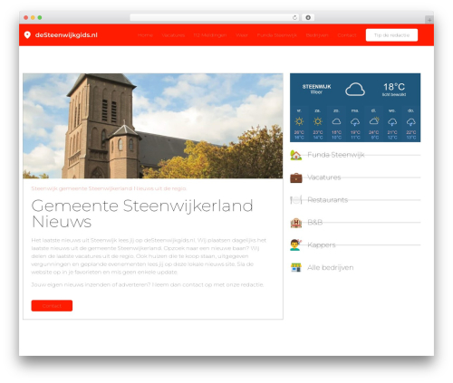Open the Funda Steenwijk navigation item
Image resolution: width=453 pixels, height=383 pixels.
[x=277, y=35]
